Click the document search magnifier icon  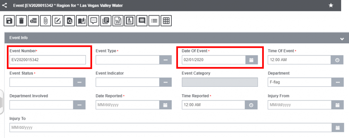[69, 21]
